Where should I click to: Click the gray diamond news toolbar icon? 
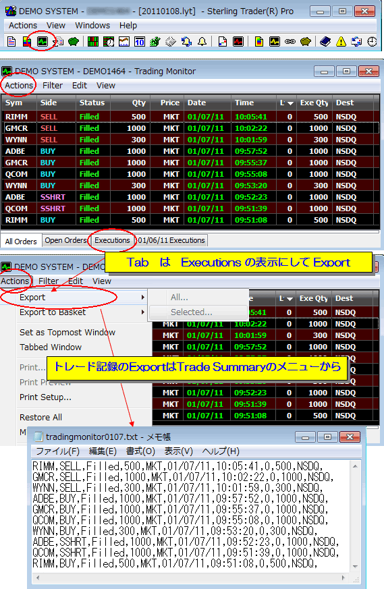click(171, 41)
